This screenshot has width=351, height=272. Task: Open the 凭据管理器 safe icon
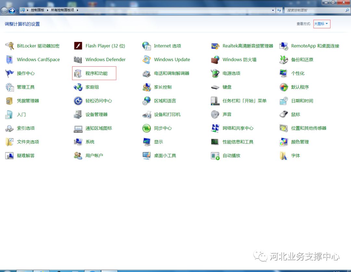click(9, 101)
